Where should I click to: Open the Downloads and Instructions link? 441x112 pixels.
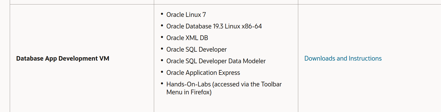(343, 59)
